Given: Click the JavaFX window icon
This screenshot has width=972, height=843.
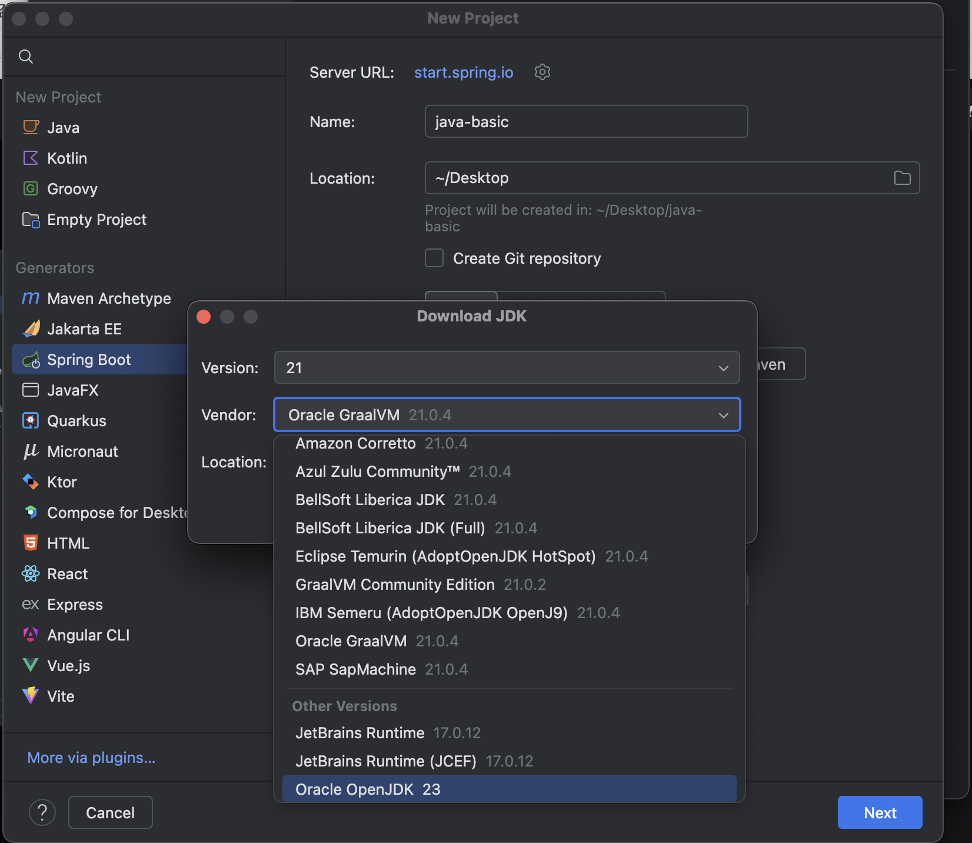Looking at the screenshot, I should [31, 390].
